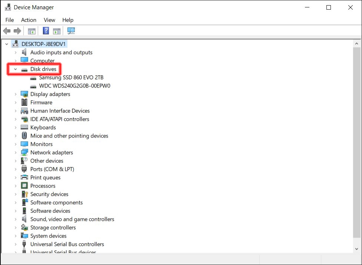
Task: Click the Scan for hardware changes icon
Action: point(71,31)
